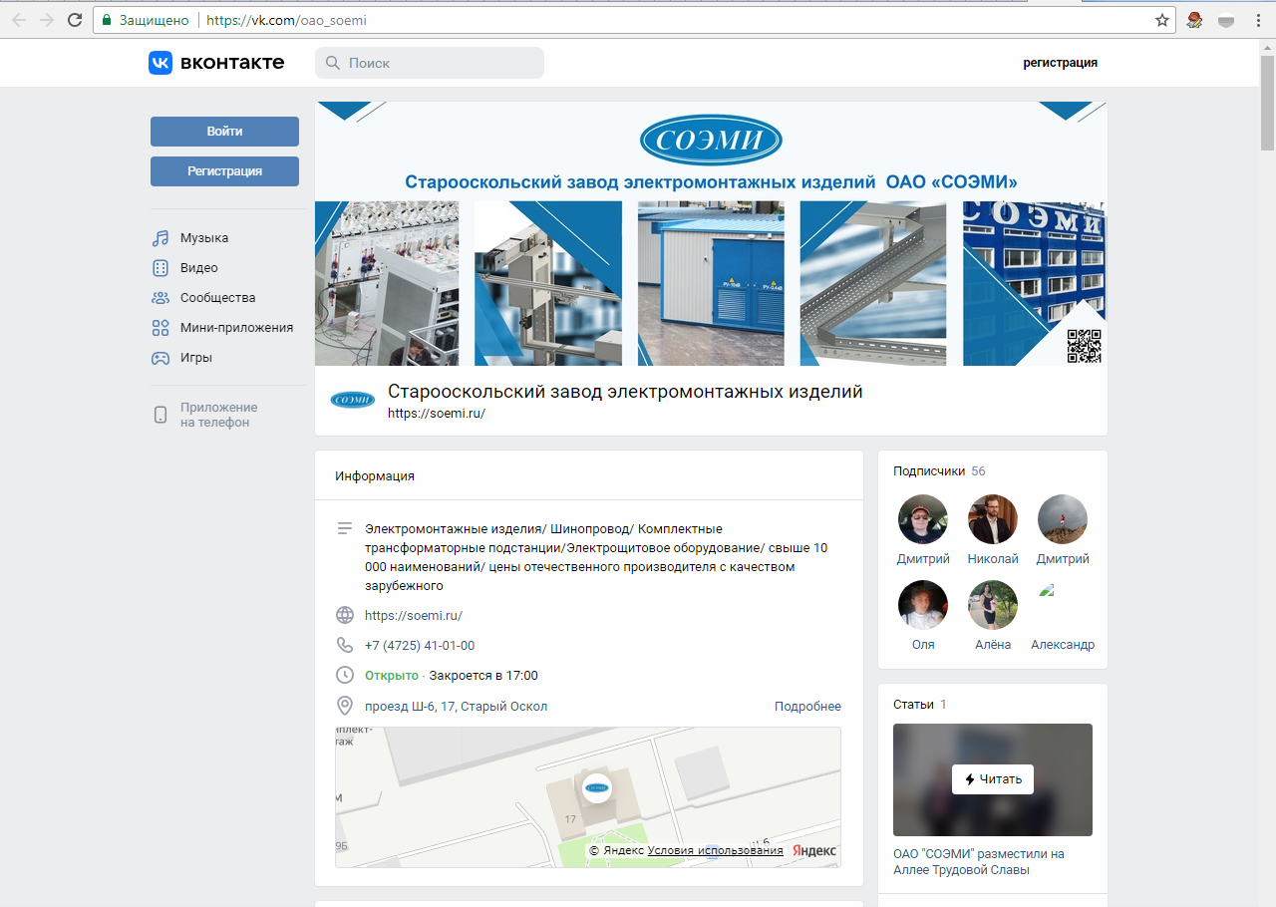The width and height of the screenshot is (1276, 907).
Task: Open the Сообщества section
Action: point(216,298)
